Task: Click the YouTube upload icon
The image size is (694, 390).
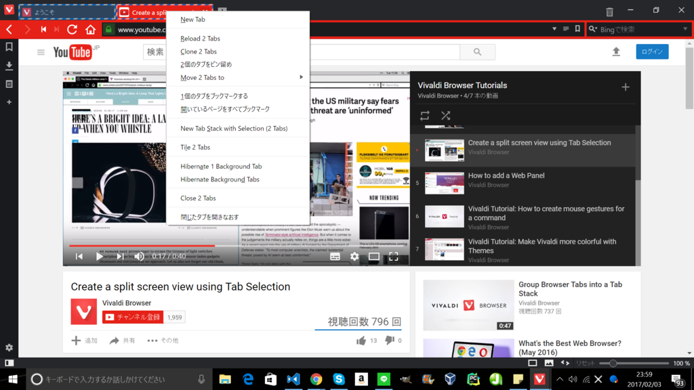Action: point(616,51)
